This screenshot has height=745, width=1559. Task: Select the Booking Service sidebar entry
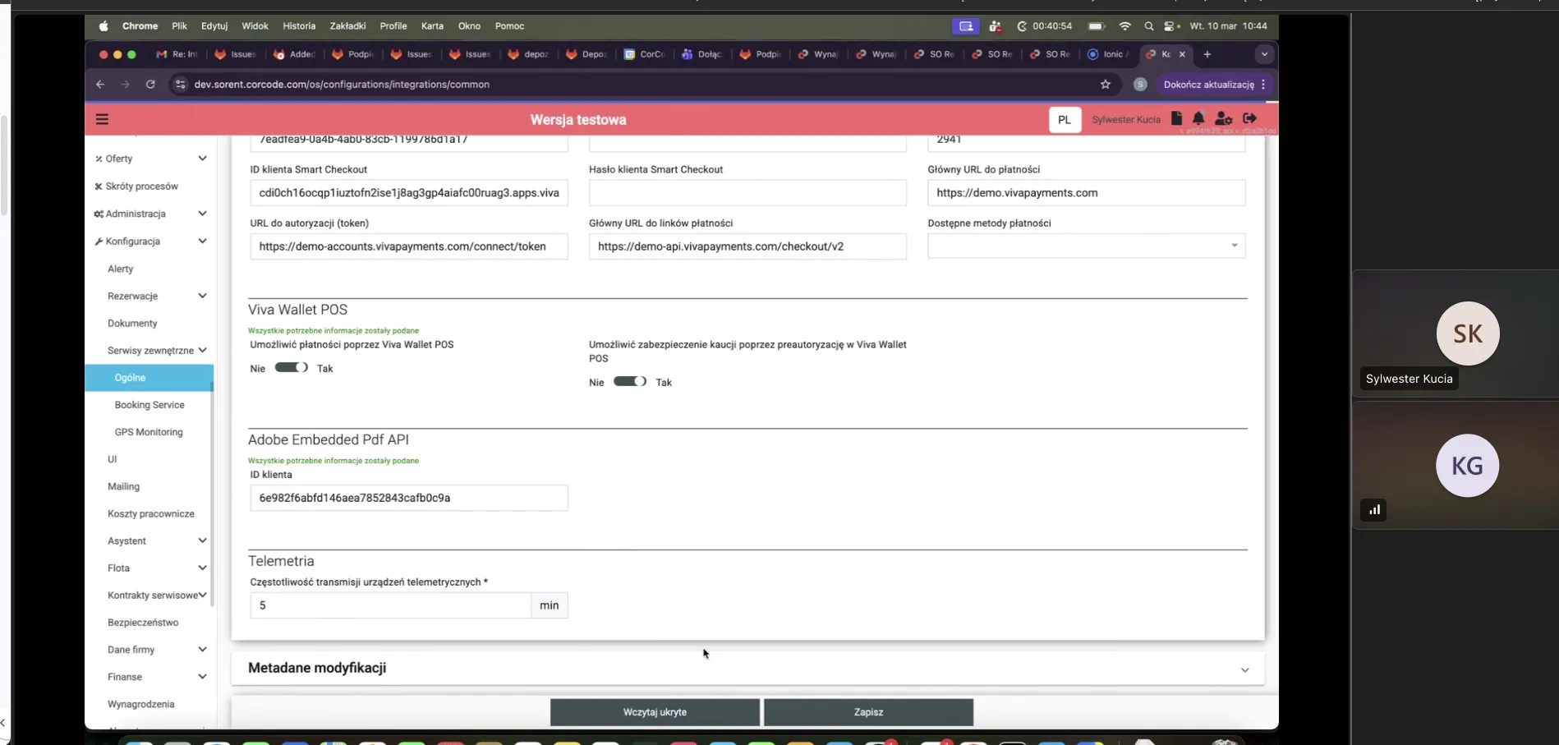(149, 404)
